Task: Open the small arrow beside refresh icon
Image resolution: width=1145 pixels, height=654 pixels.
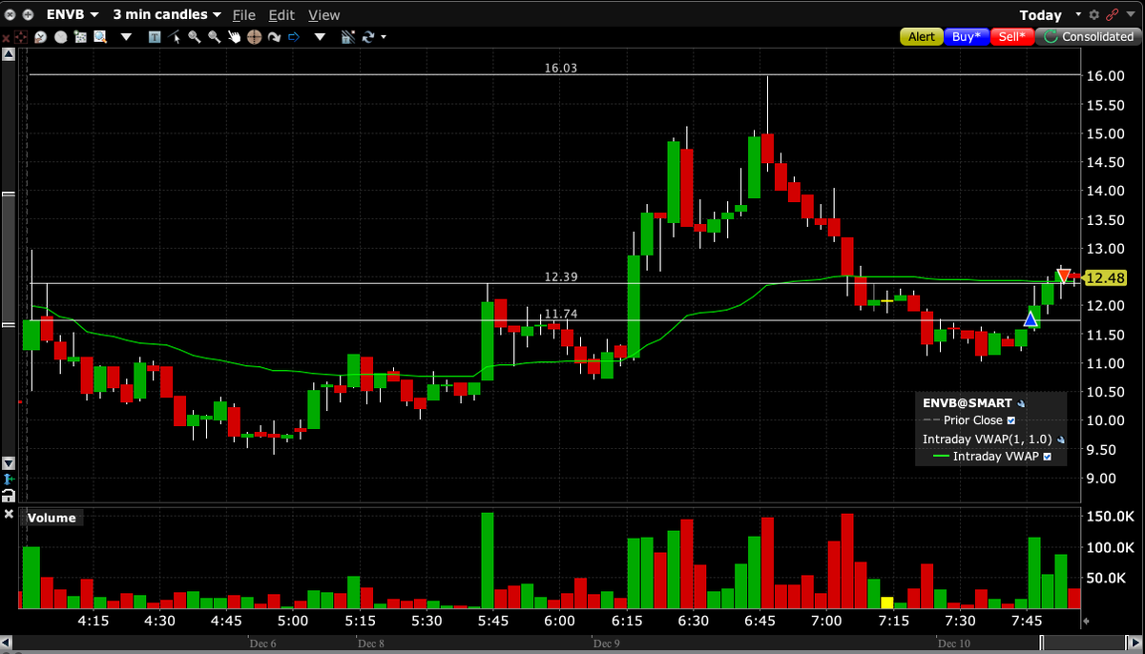Action: pos(384,37)
